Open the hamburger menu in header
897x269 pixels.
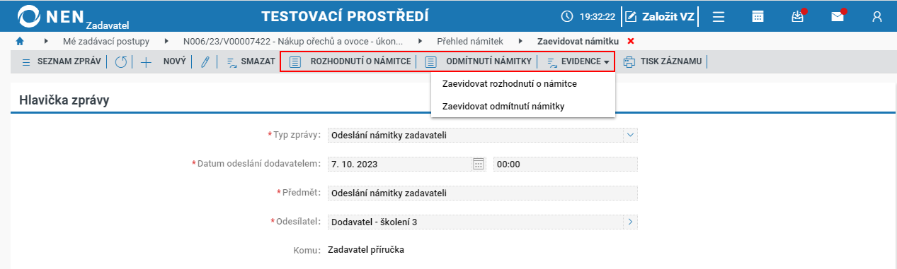(718, 16)
